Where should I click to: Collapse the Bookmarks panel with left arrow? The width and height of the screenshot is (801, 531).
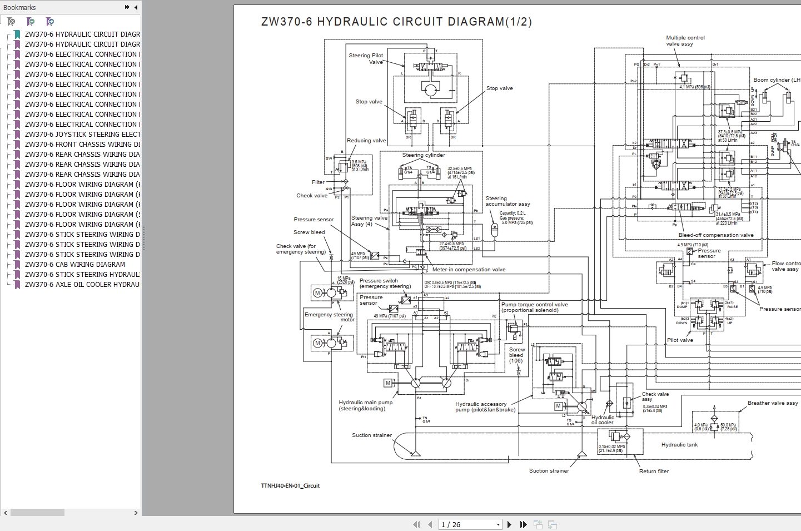(x=136, y=7)
